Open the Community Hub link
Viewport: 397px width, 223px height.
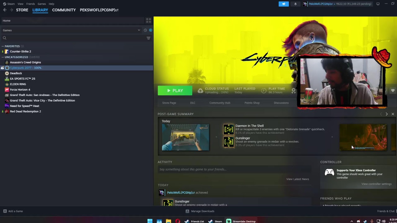coord(220,103)
